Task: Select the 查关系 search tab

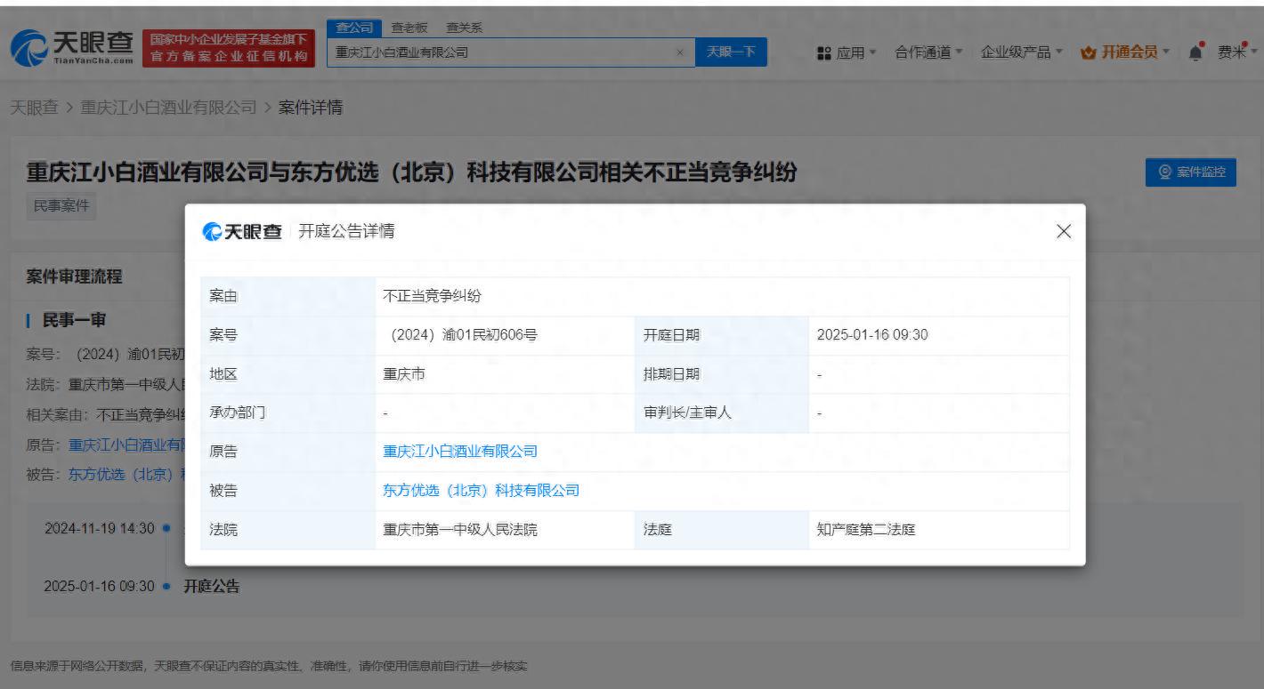Action: 464,28
